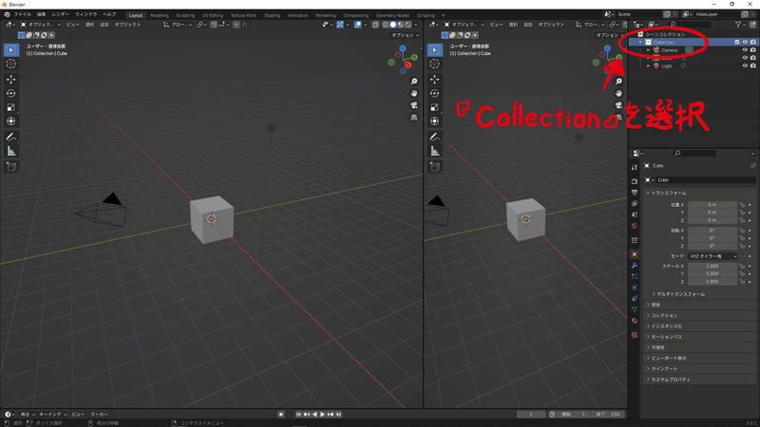Hide Camera using its eye icon
This screenshot has height=427, width=760.
pyautogui.click(x=745, y=50)
